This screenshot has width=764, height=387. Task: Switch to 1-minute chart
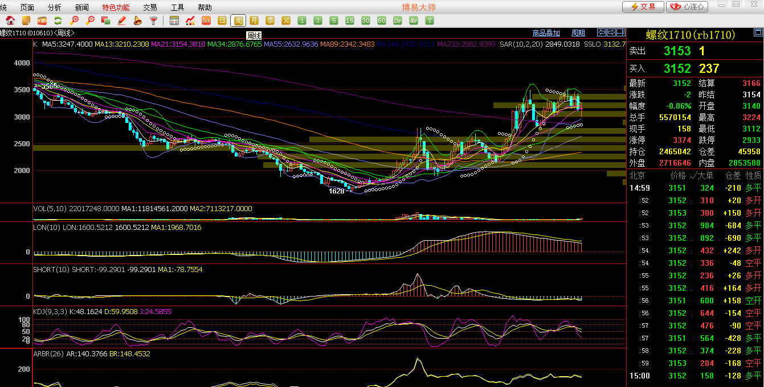[x=302, y=20]
